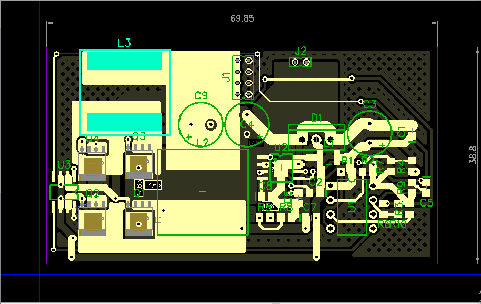Select the U2 IC designator

[280, 148]
